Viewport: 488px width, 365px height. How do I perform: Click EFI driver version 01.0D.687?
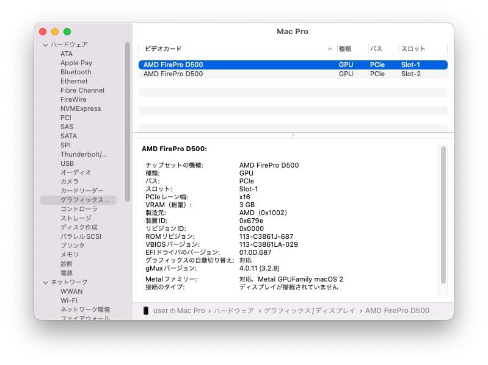255,253
